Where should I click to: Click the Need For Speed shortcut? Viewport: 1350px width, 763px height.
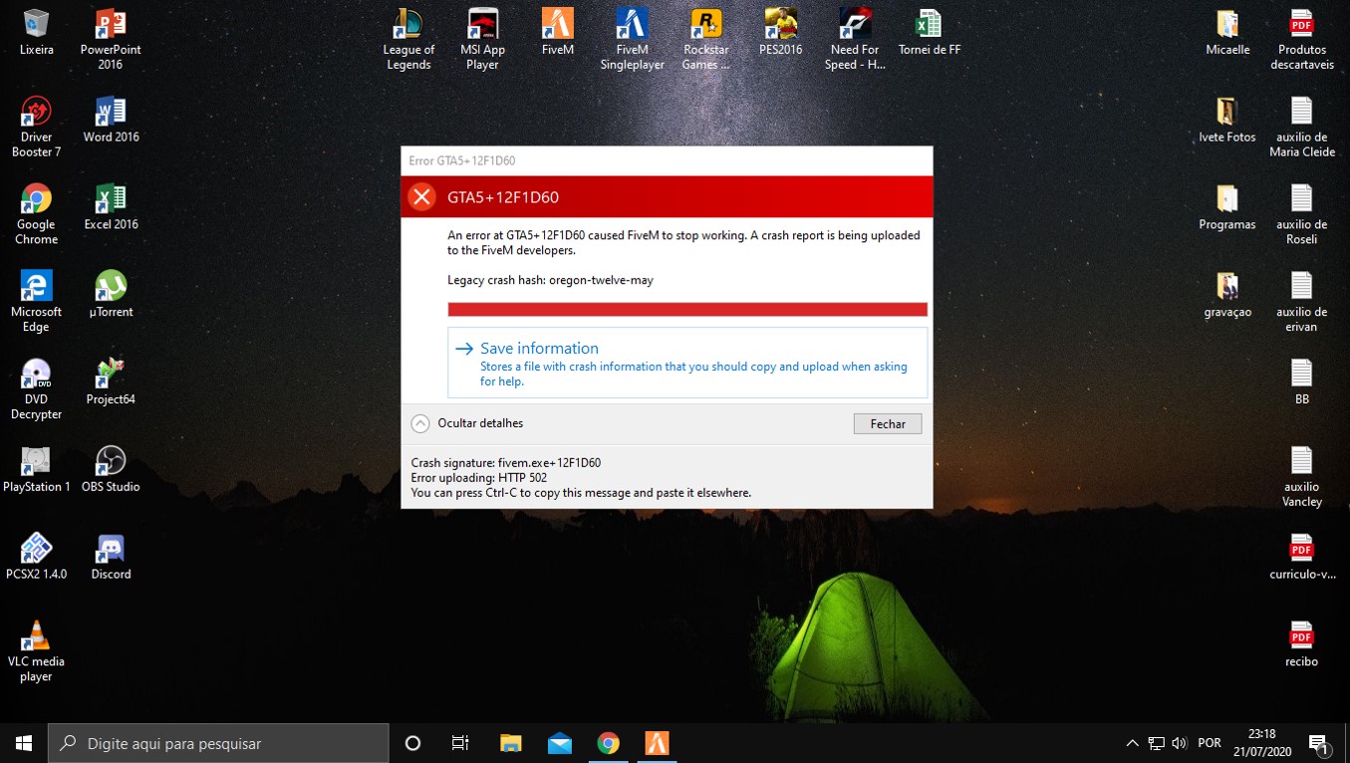click(855, 39)
